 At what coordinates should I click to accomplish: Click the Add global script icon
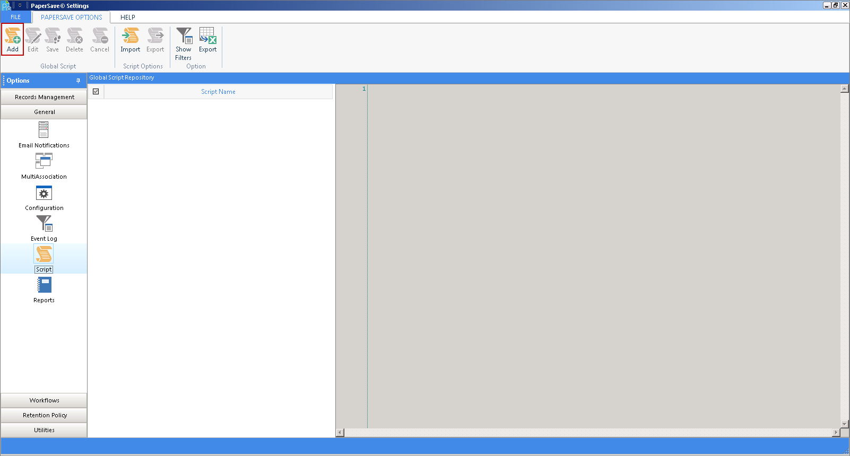coord(13,40)
